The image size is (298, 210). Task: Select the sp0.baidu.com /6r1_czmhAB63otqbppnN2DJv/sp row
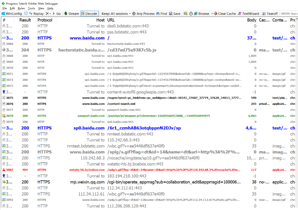149,128
